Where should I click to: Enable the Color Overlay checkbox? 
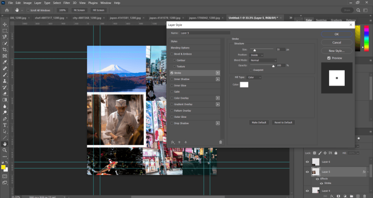[x=172, y=98]
